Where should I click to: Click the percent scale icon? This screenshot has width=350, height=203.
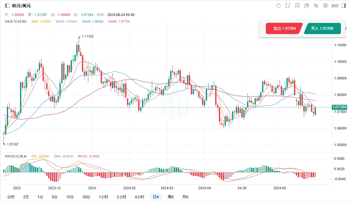(x=316, y=6)
